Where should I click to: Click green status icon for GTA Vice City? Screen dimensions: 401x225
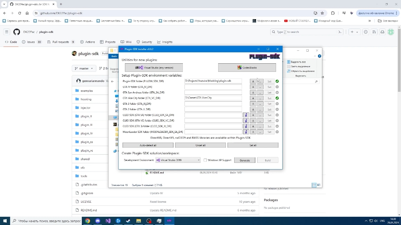click(277, 98)
